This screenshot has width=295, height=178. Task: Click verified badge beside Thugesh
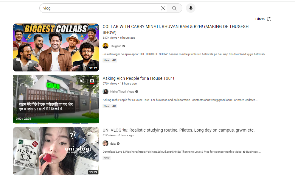124,46
